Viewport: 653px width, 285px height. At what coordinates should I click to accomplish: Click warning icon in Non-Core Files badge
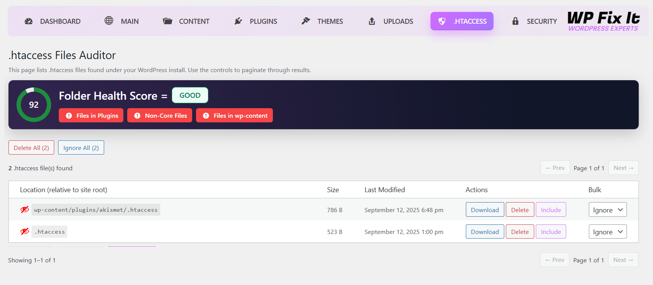click(x=137, y=115)
